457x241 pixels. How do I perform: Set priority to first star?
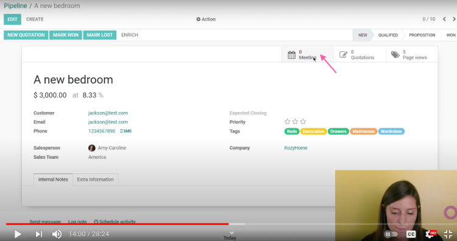[287, 122]
